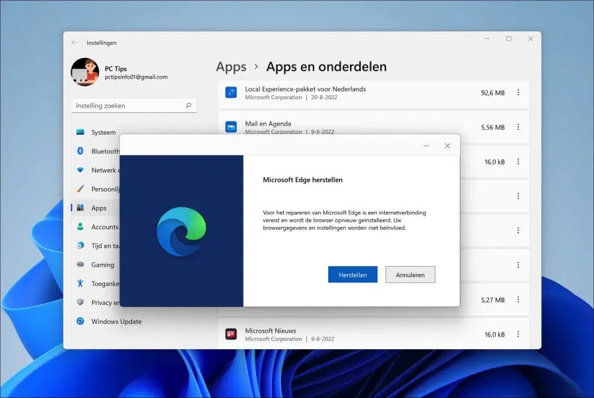The width and height of the screenshot is (594, 398).
Task: Select the Microsoft Nieuws entry
Action: pos(374,333)
